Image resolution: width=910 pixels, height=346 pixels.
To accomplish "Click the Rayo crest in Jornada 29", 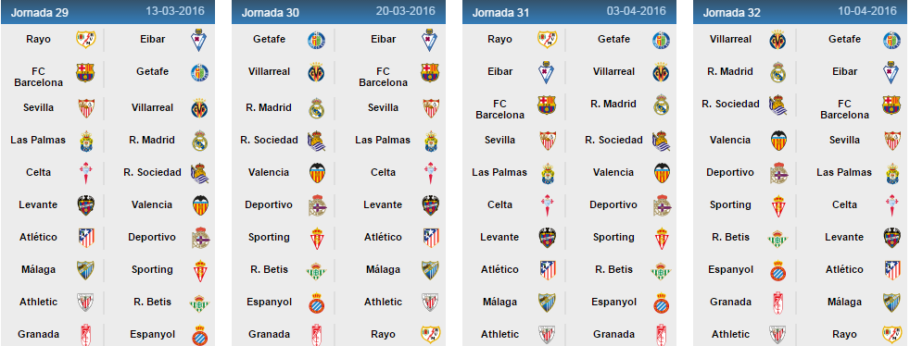I will coord(86,40).
